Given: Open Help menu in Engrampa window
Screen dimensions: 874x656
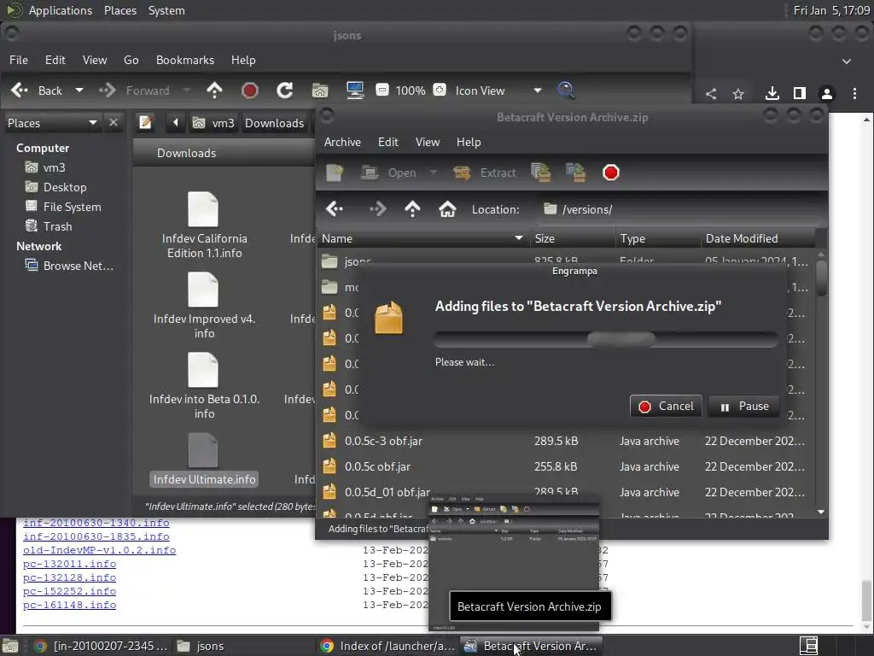Looking at the screenshot, I should 469,142.
